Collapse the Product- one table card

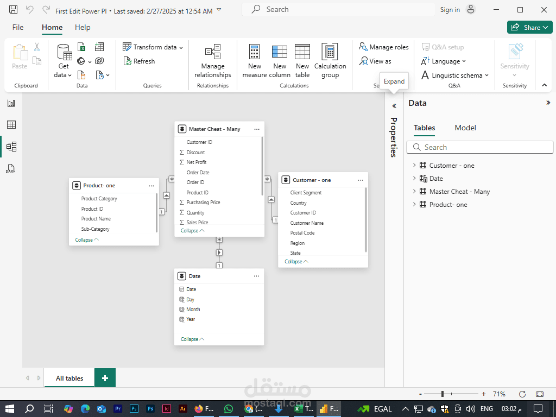click(x=87, y=240)
